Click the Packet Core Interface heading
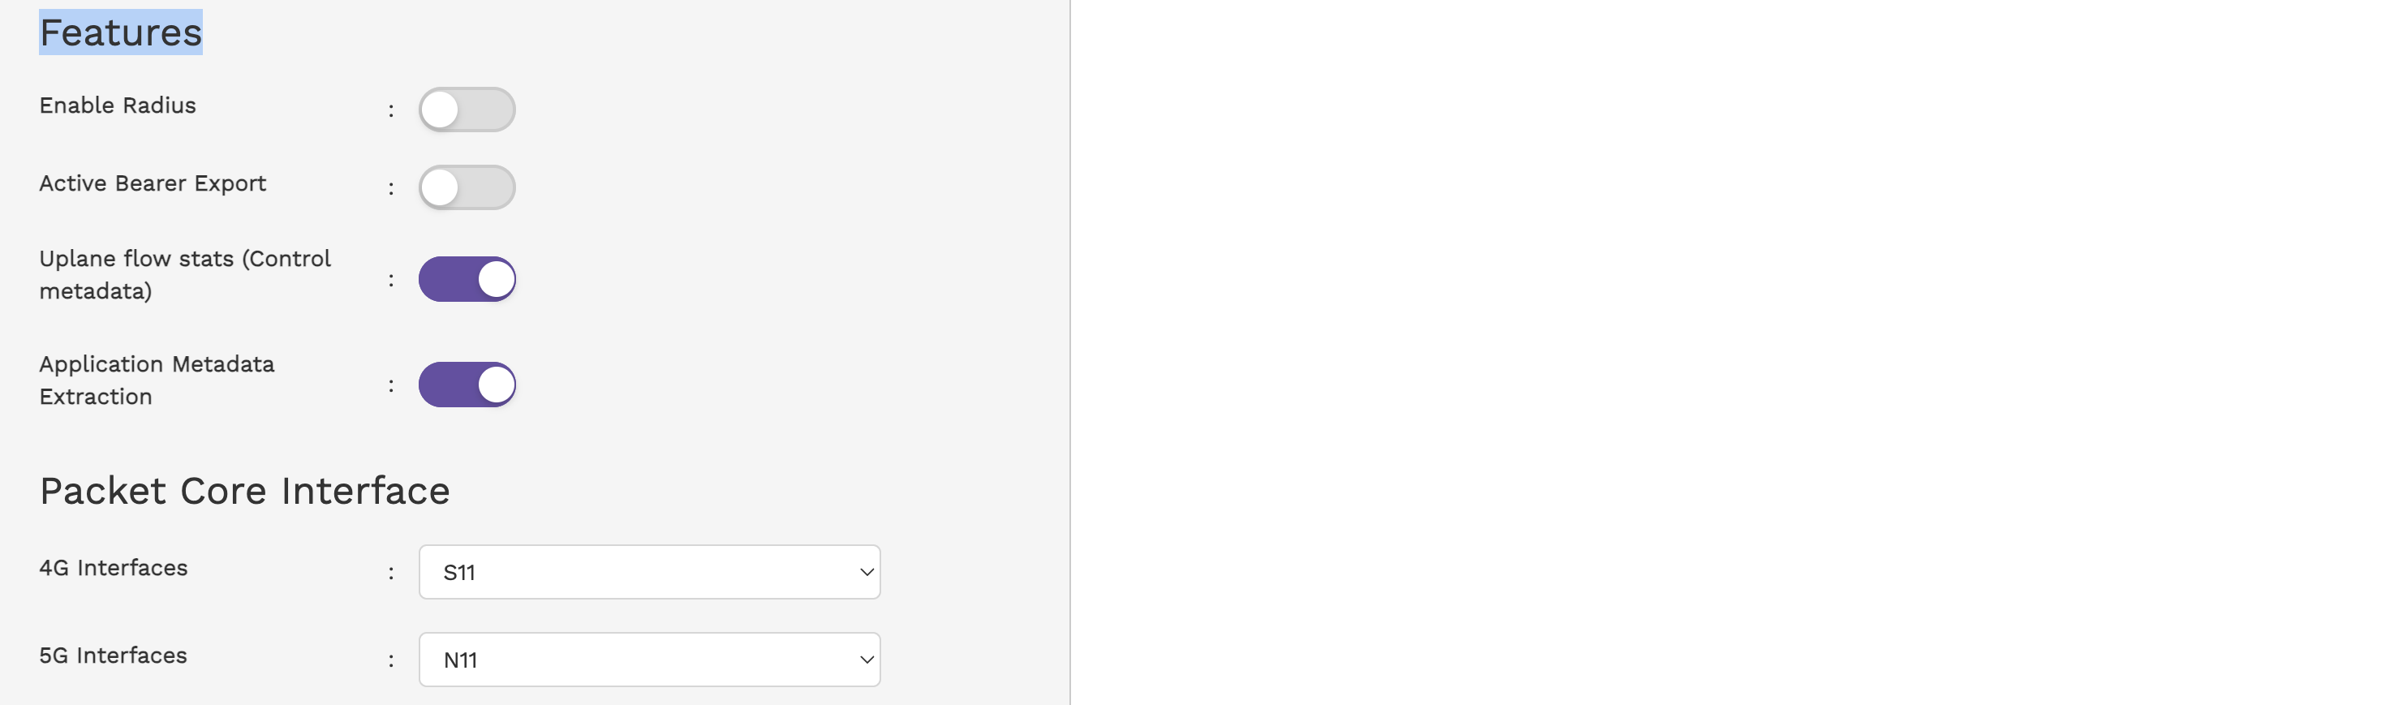The image size is (2392, 705). coord(244,491)
